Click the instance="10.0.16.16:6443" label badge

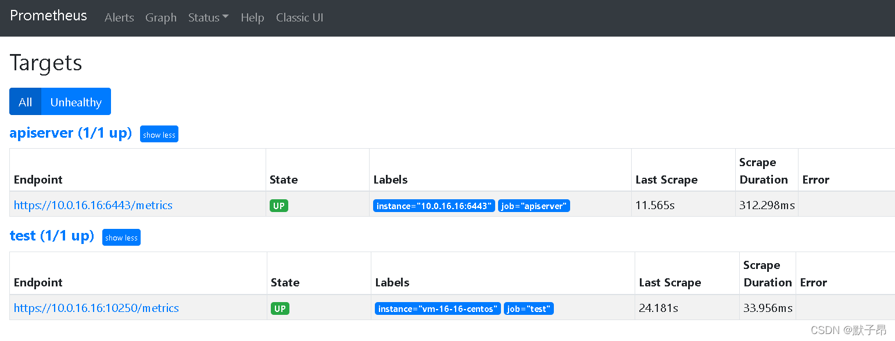click(434, 206)
